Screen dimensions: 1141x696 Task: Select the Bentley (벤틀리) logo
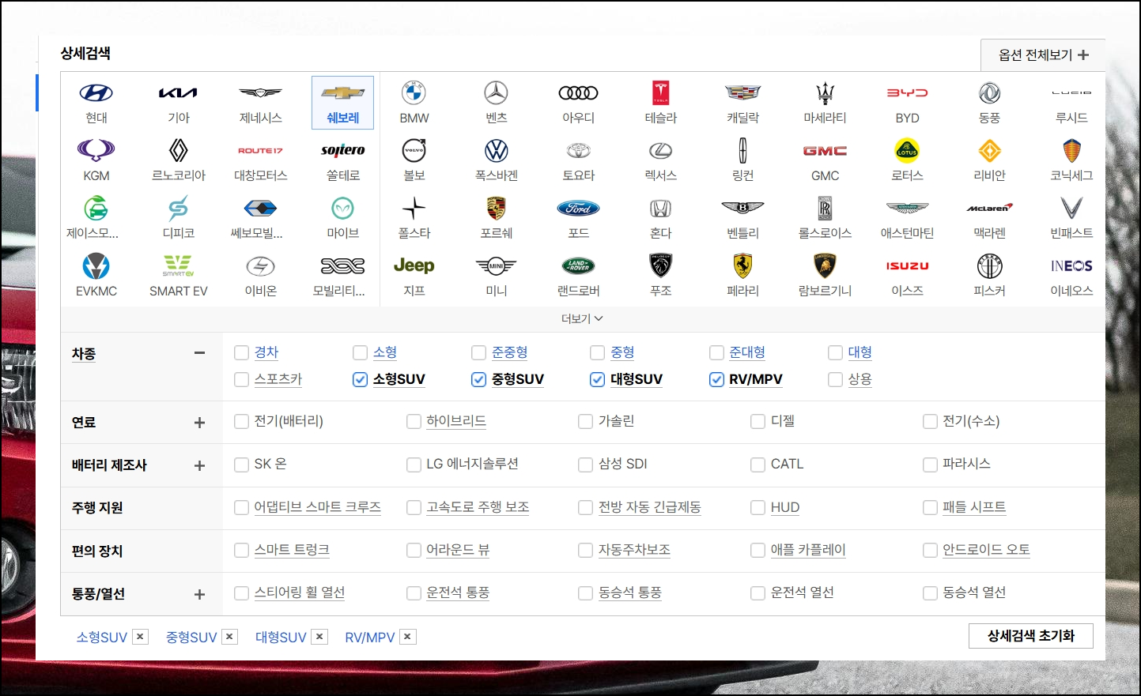(743, 209)
